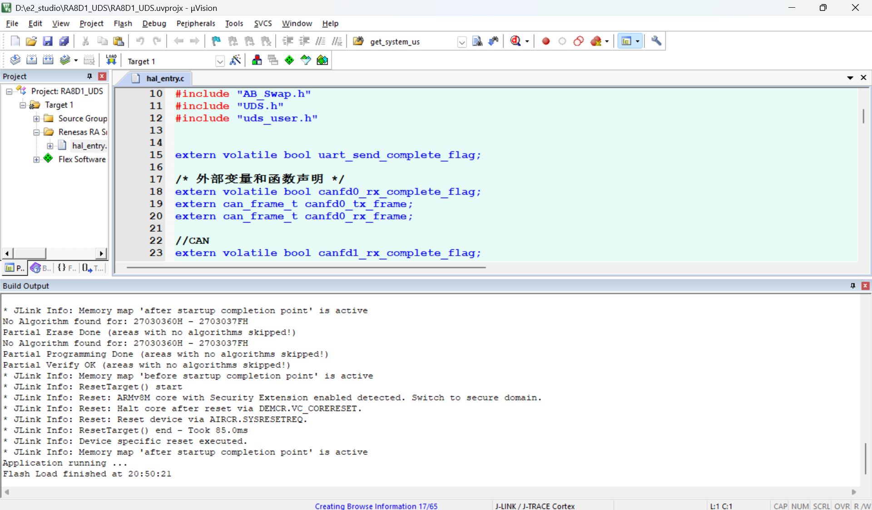Open the Peripherals menu
The image size is (872, 510).
196,24
